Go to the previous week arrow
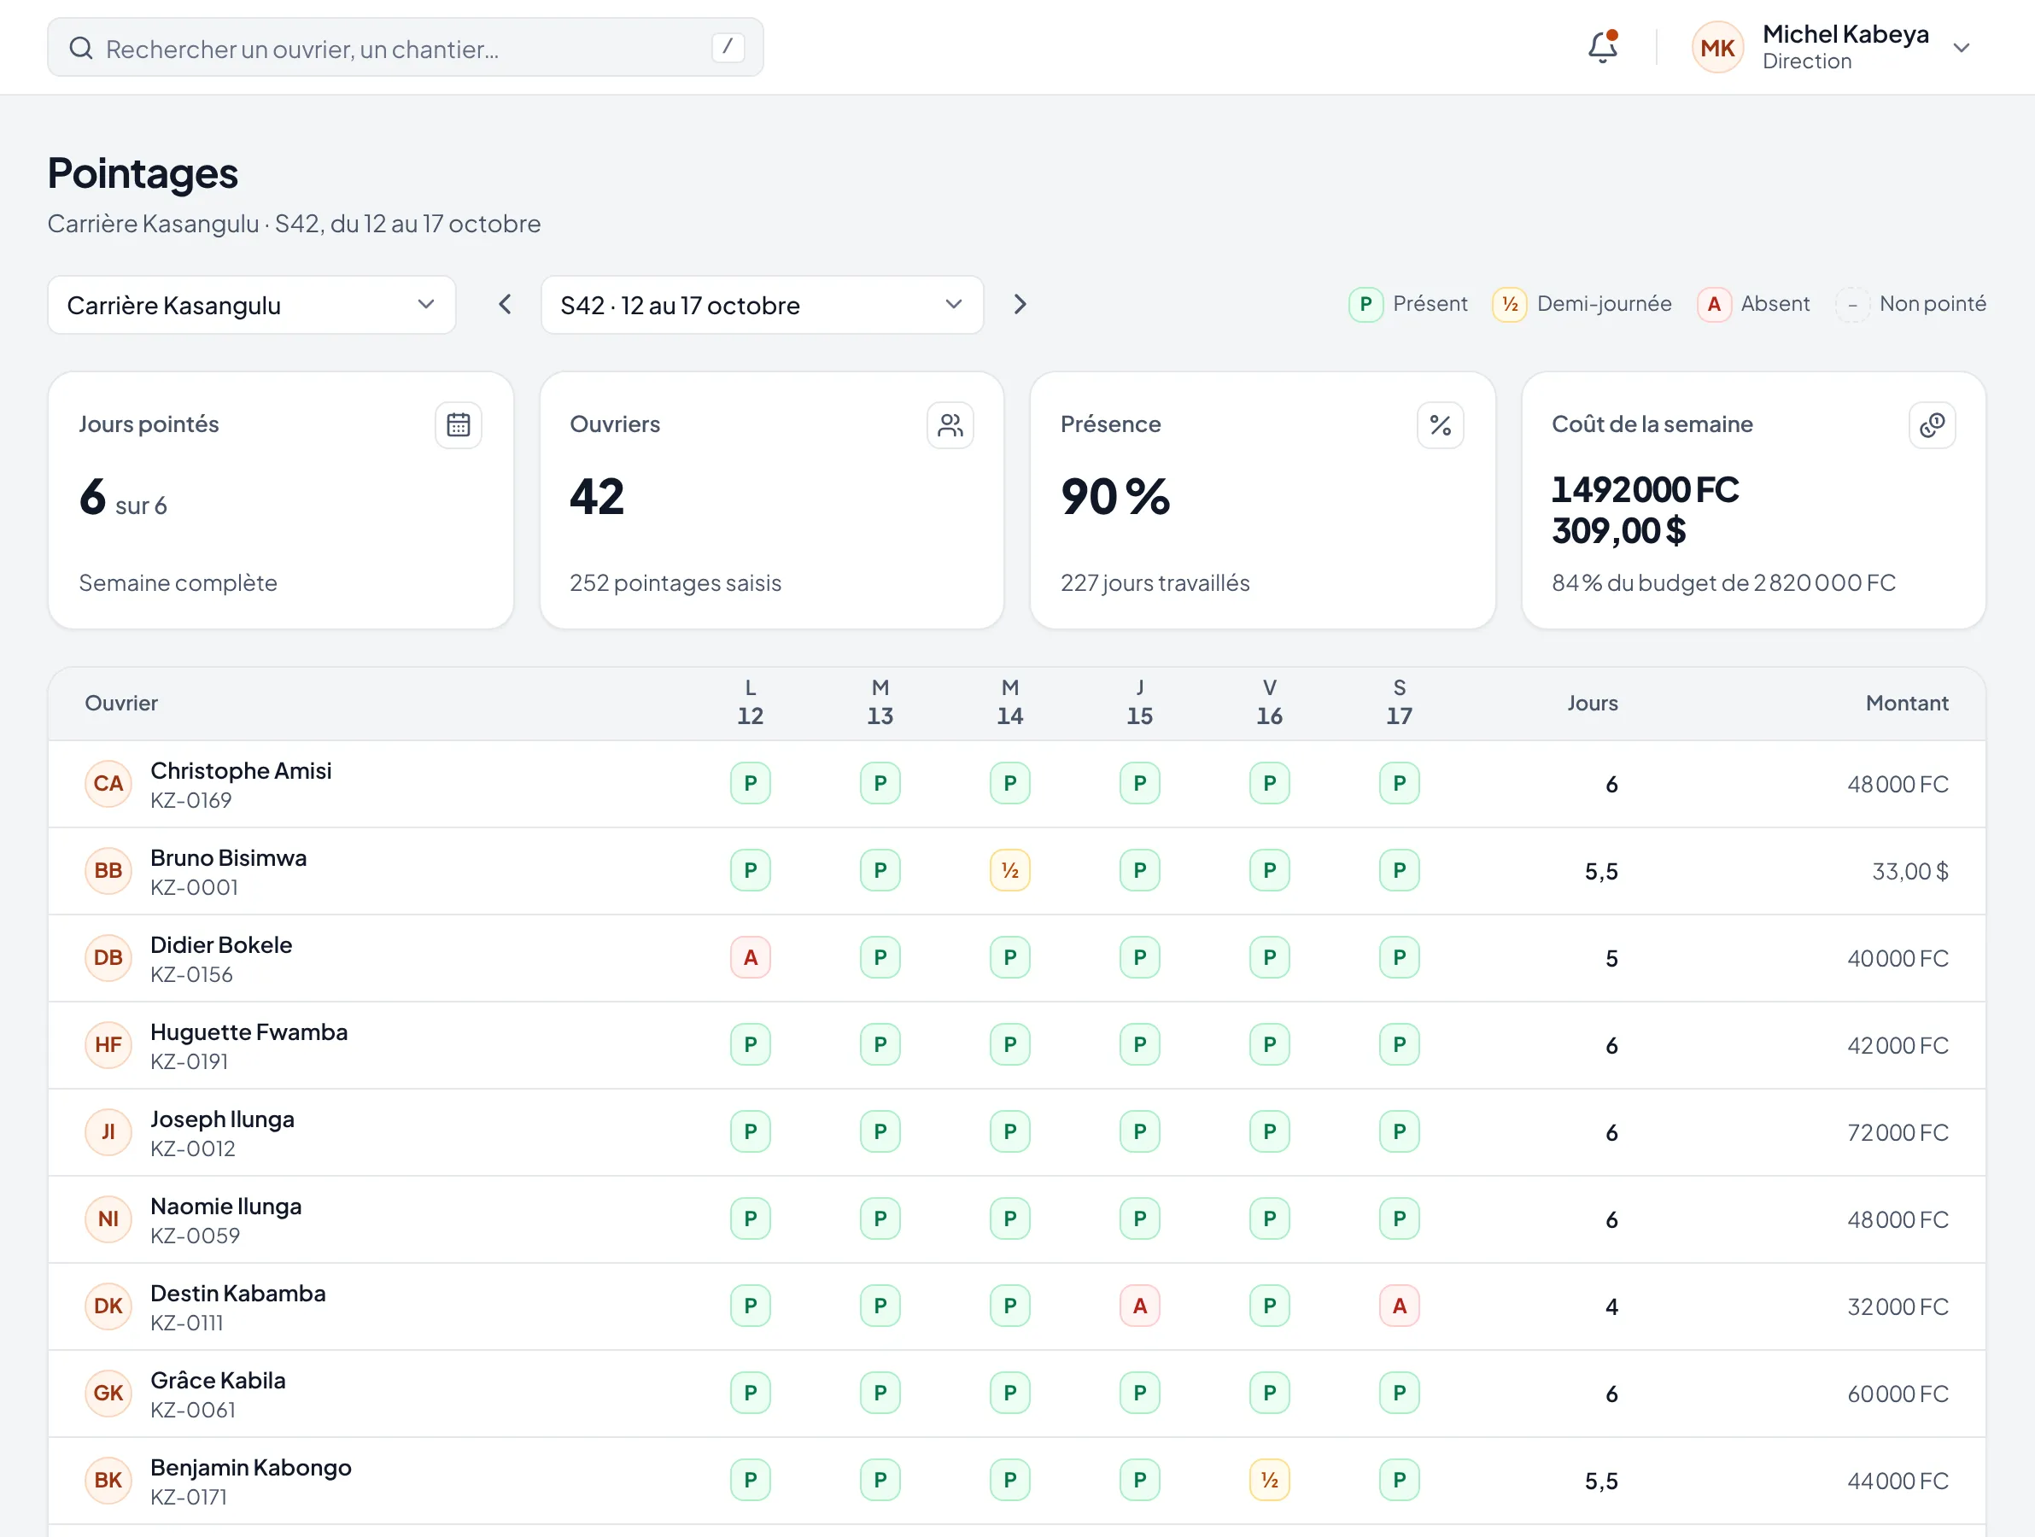Screen dimensions: 2035x1537 (x=504, y=305)
